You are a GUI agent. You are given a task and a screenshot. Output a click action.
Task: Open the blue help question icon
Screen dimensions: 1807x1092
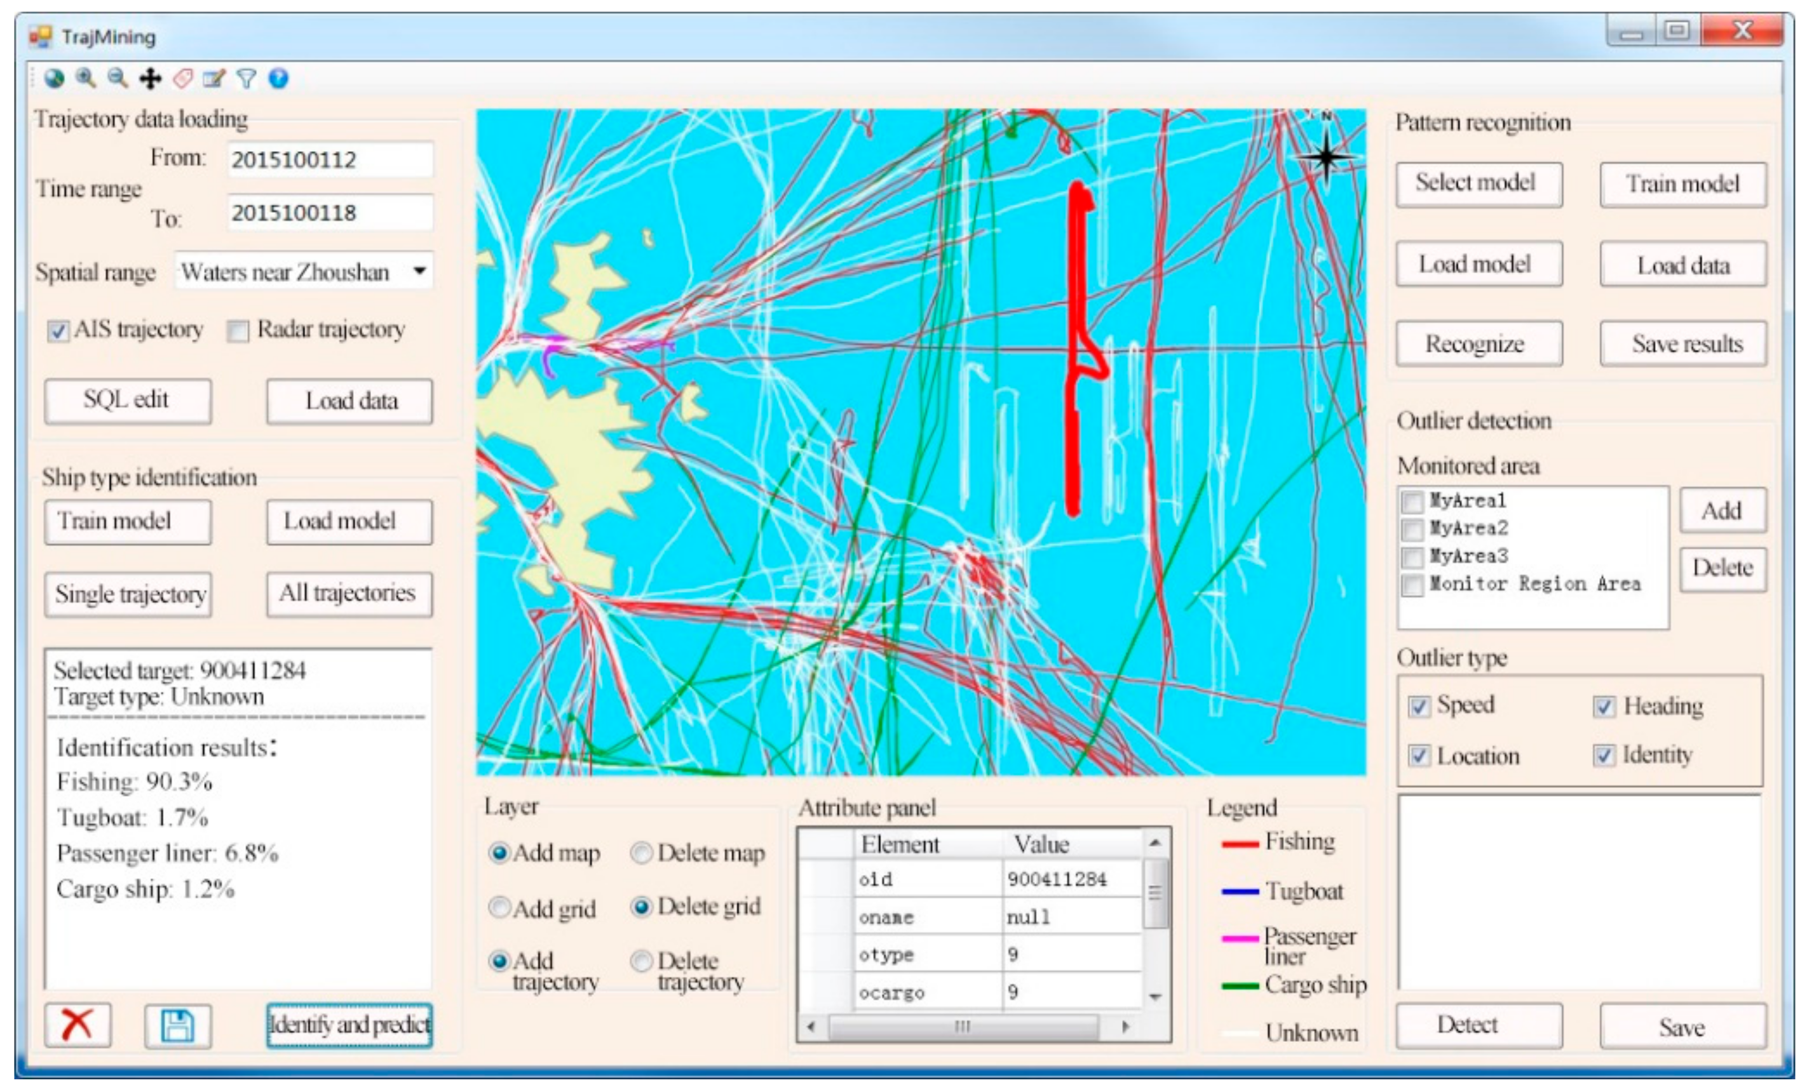(x=279, y=79)
